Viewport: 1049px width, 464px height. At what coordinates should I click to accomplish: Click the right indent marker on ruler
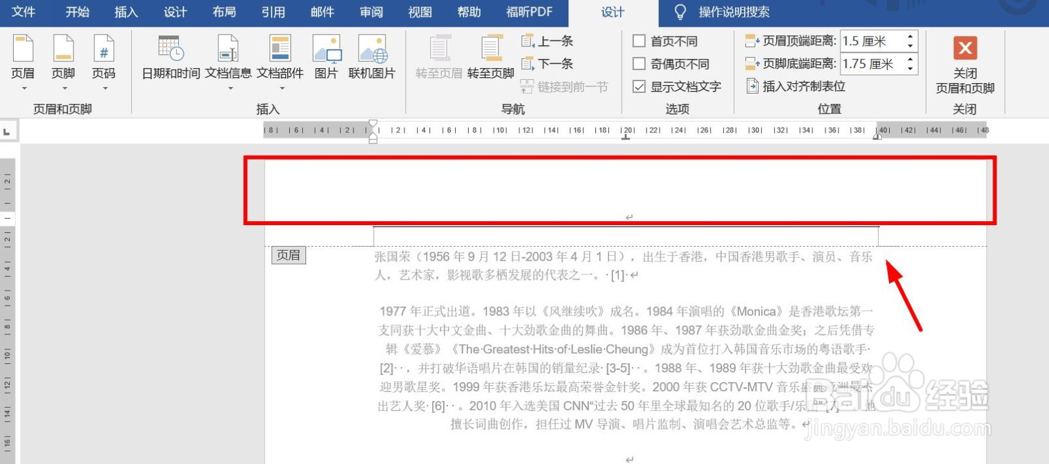coord(877,135)
